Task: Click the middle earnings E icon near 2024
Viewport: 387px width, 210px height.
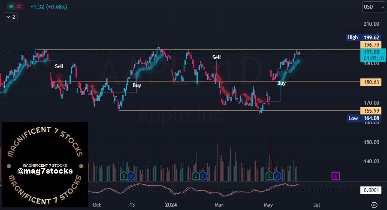Action: 196,176
